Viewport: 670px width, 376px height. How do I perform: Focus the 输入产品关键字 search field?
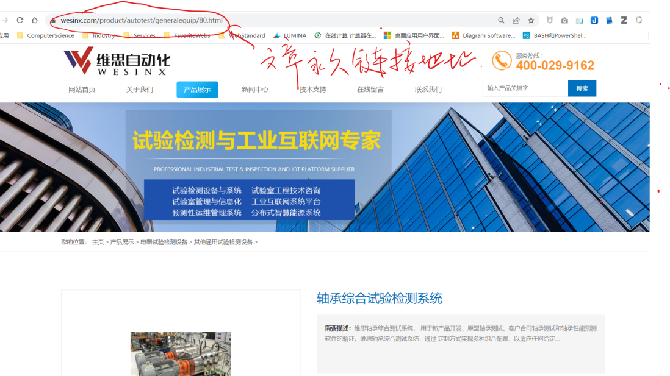click(525, 88)
